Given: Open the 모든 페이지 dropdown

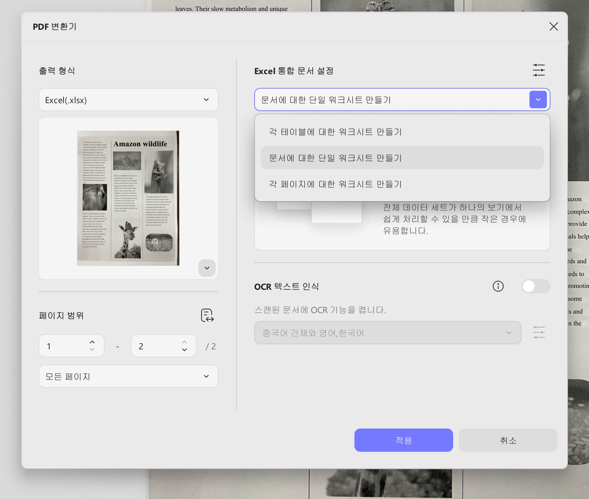Looking at the screenshot, I should coord(129,376).
